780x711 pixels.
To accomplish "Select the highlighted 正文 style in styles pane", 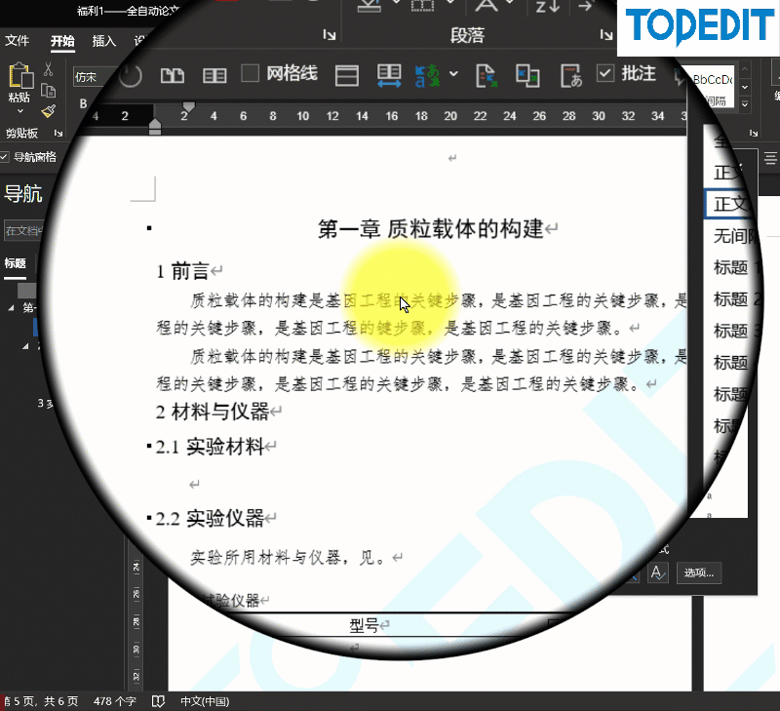I will pos(728,204).
